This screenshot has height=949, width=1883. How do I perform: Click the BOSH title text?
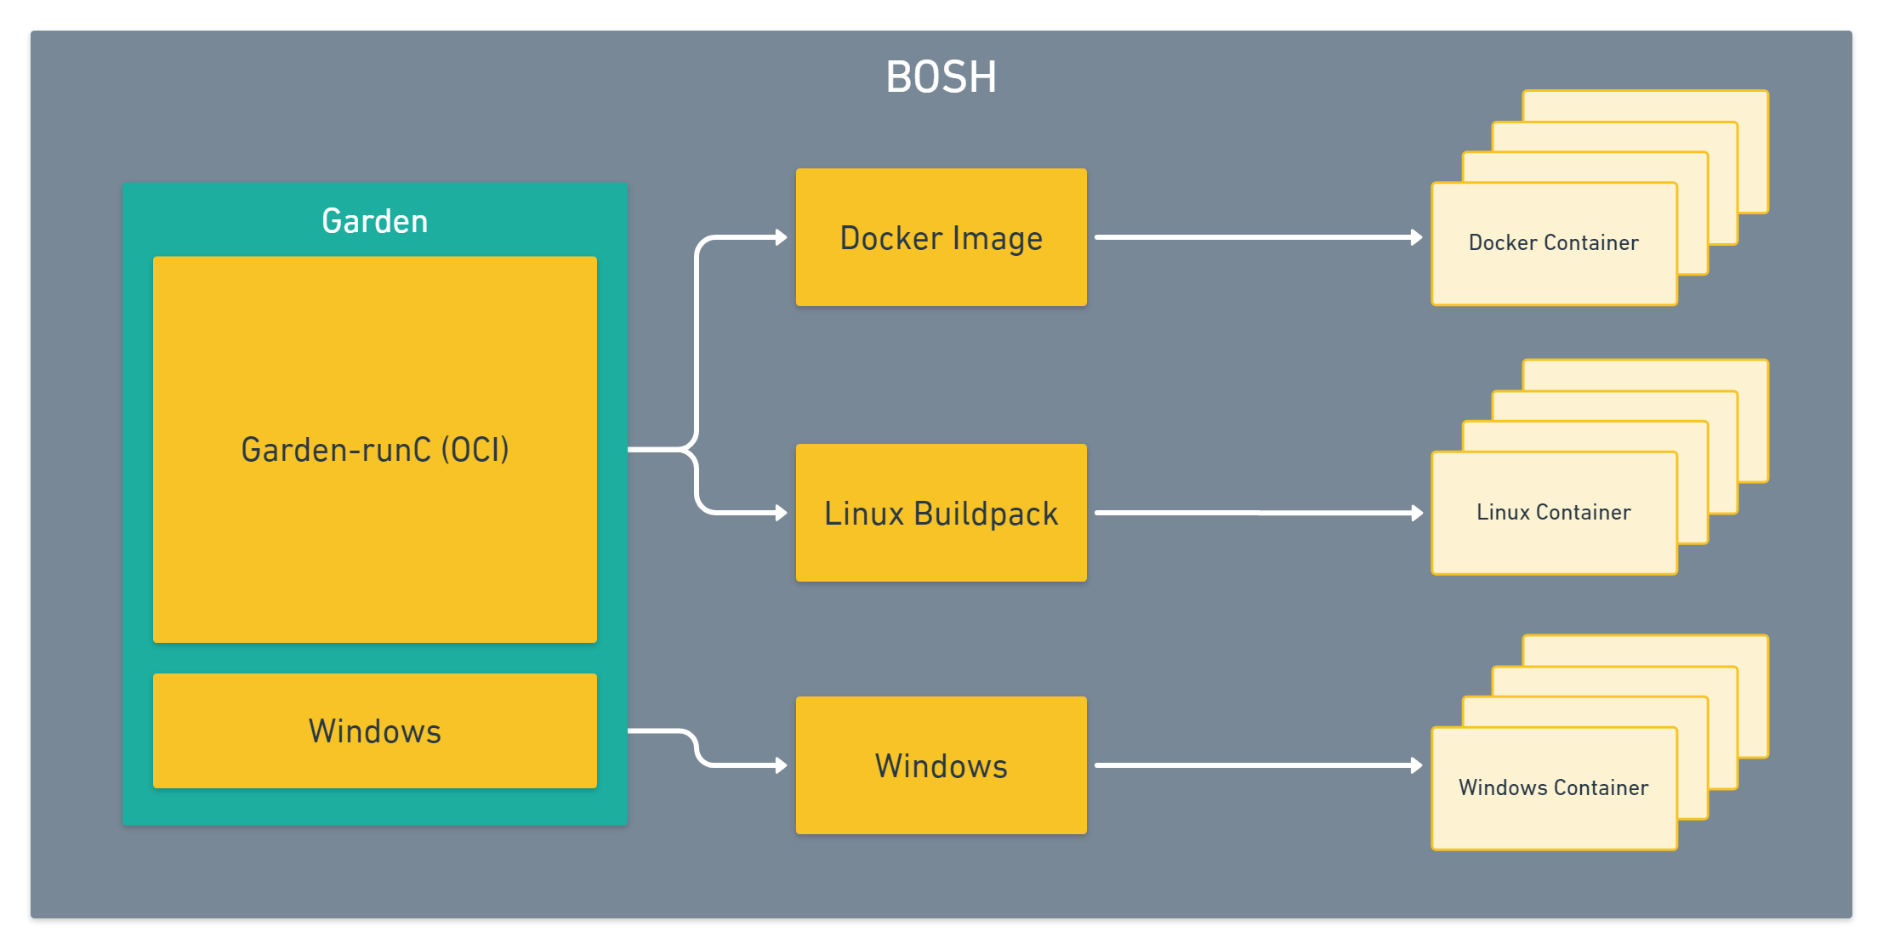[941, 77]
